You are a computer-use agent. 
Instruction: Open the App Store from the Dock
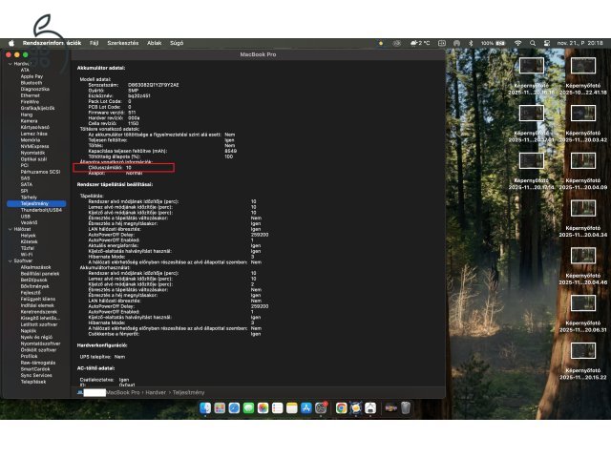tap(306, 407)
